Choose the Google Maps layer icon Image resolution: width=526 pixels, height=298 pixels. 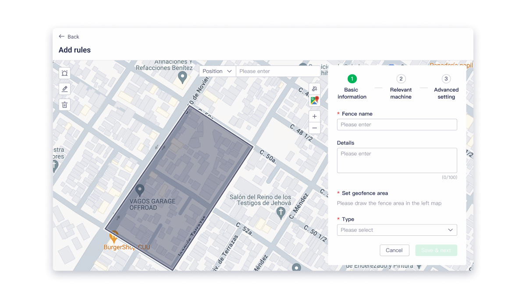pyautogui.click(x=314, y=100)
